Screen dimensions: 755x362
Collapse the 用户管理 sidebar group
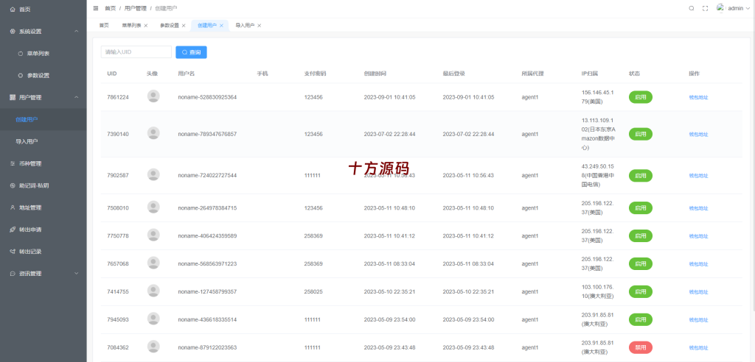(44, 97)
